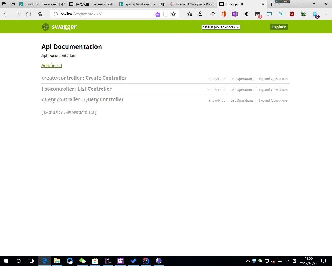List Operations for create-controller
The width and height of the screenshot is (332, 266).
[x=242, y=79]
